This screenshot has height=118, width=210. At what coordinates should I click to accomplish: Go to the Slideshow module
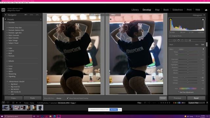[178, 10]
